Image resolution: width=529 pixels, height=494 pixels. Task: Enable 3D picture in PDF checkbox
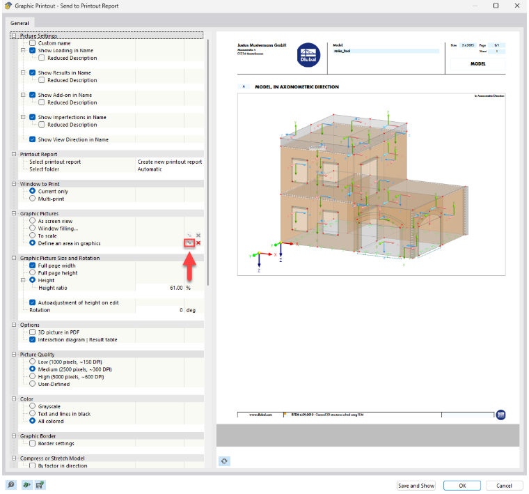[33, 332]
